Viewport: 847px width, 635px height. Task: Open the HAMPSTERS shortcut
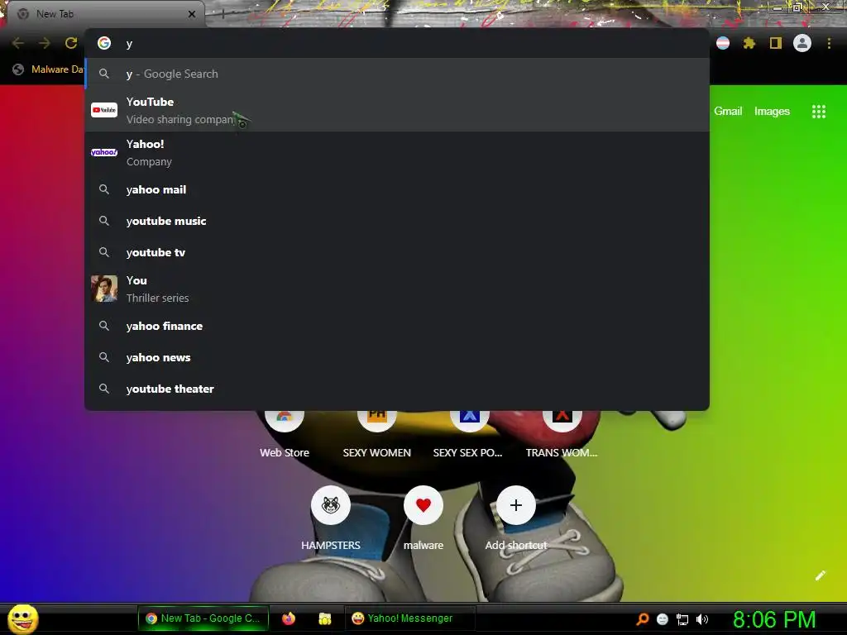tap(331, 518)
